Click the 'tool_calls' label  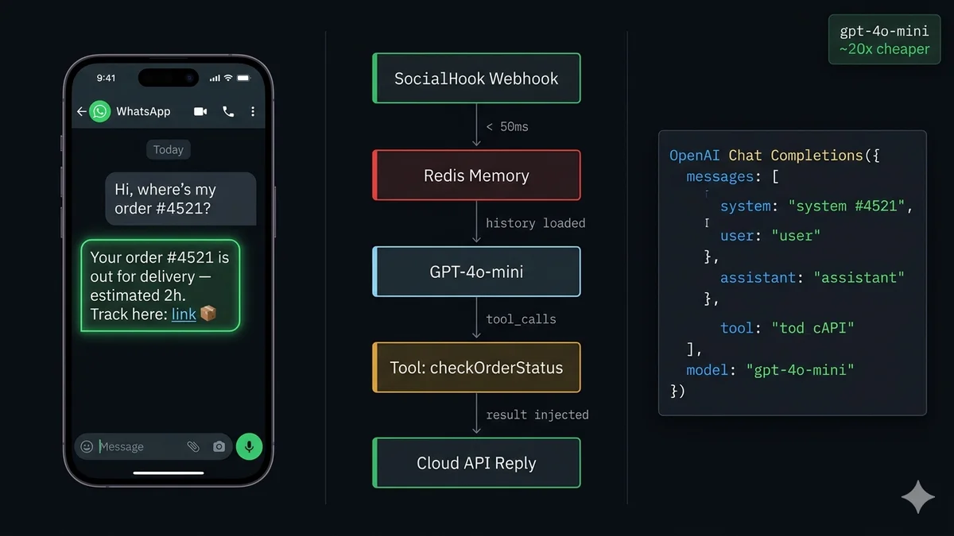click(521, 319)
